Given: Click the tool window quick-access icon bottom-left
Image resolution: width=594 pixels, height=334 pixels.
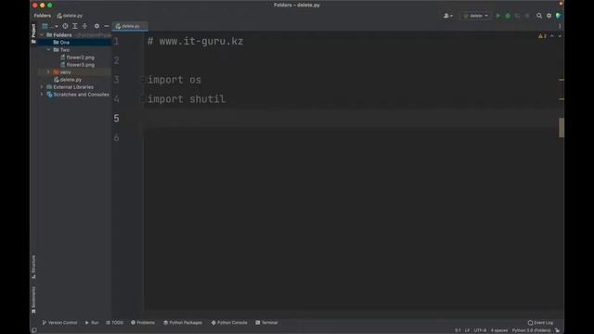Looking at the screenshot, I should (x=34, y=330).
